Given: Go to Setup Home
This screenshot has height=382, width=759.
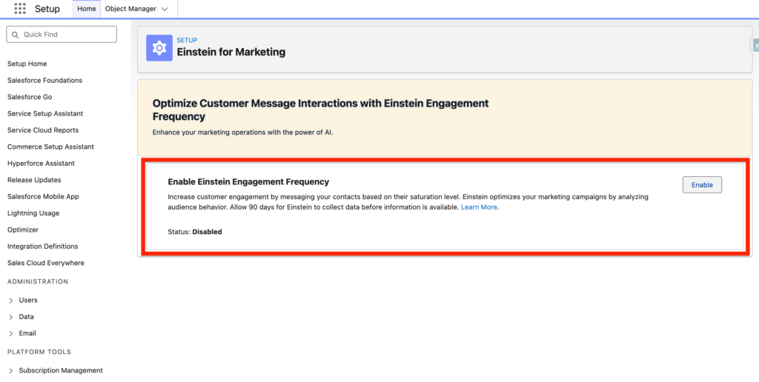Looking at the screenshot, I should (x=27, y=64).
